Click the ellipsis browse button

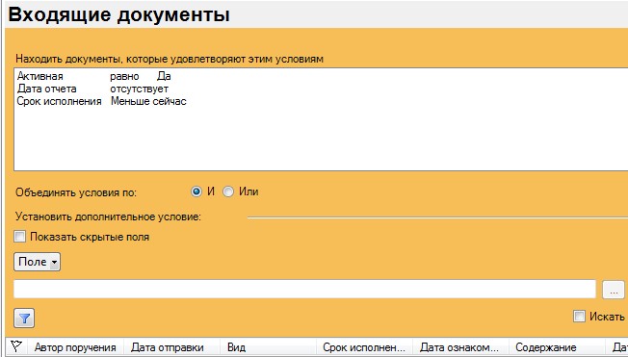tap(614, 290)
